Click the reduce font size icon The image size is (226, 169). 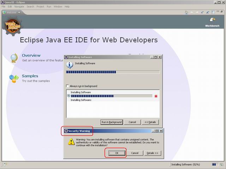click(203, 12)
